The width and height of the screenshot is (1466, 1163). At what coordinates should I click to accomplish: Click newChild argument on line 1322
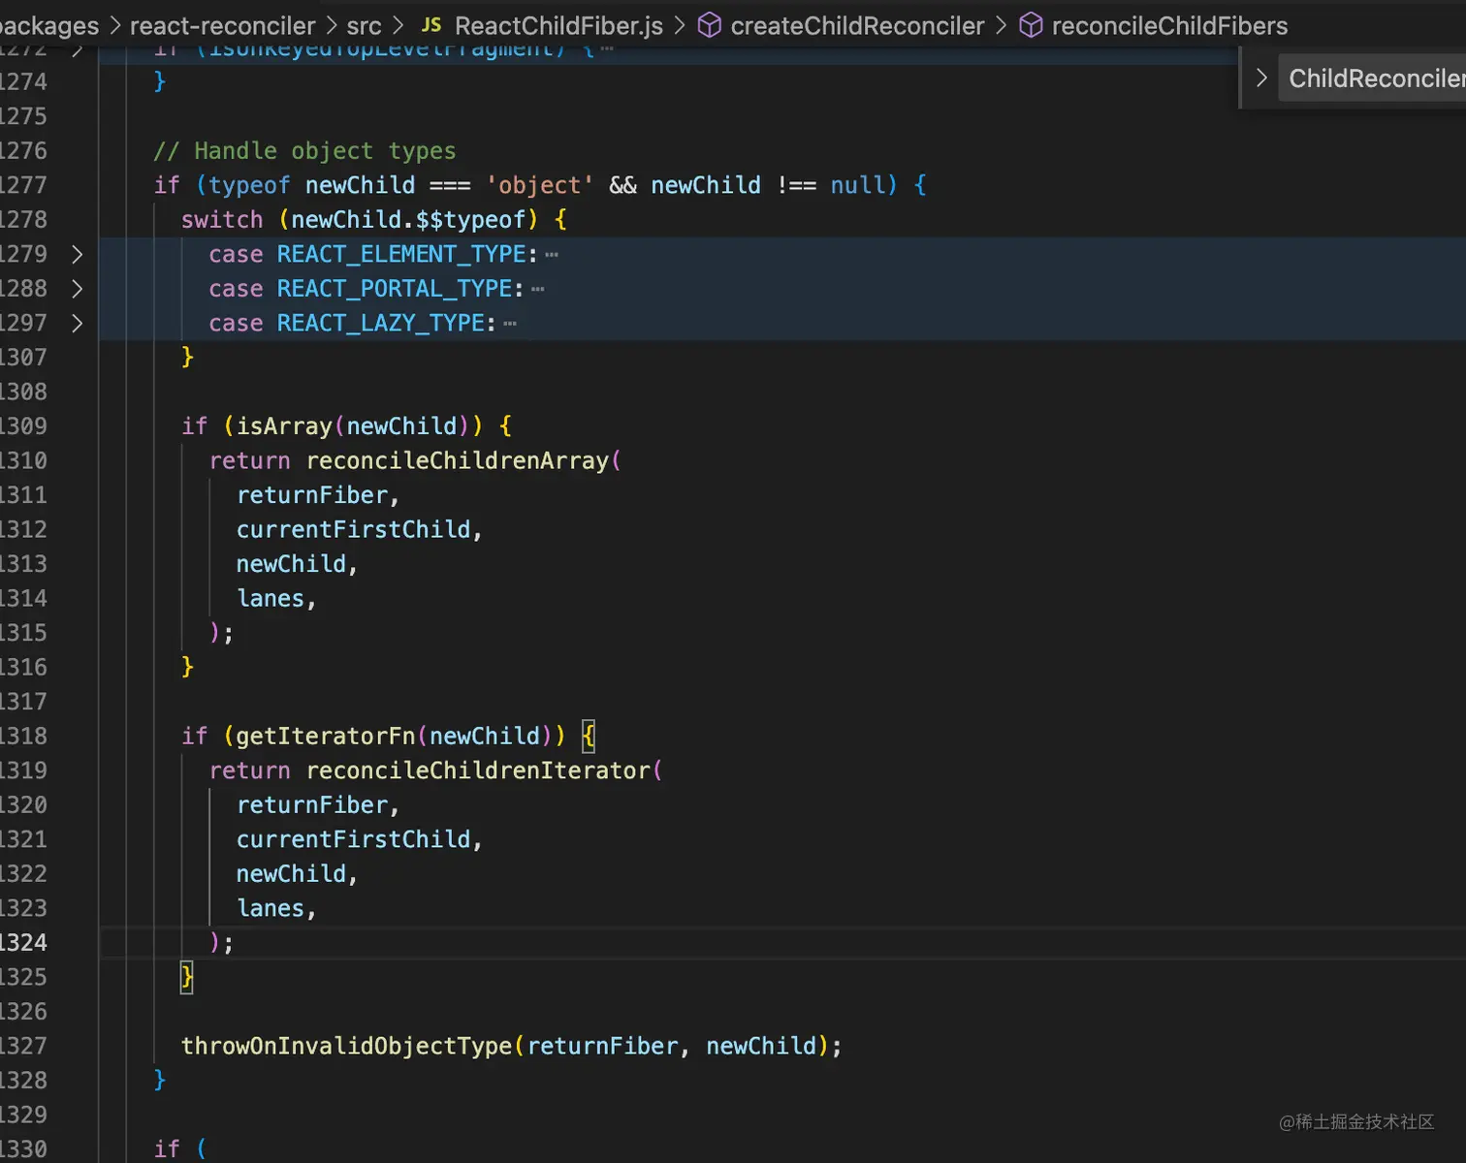click(291, 874)
